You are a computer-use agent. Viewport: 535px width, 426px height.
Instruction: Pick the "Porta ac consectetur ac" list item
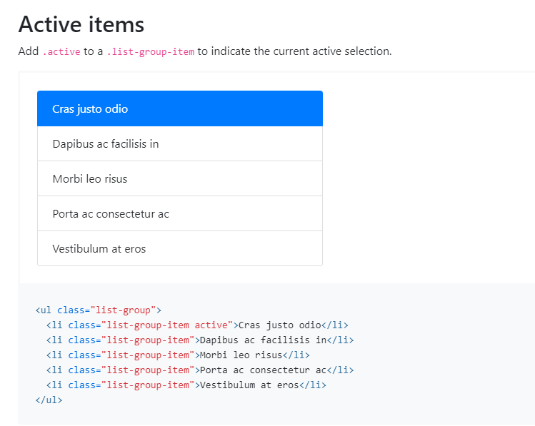tap(179, 213)
